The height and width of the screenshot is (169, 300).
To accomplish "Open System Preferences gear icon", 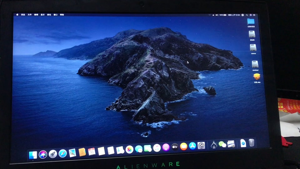I will [x=201, y=146].
